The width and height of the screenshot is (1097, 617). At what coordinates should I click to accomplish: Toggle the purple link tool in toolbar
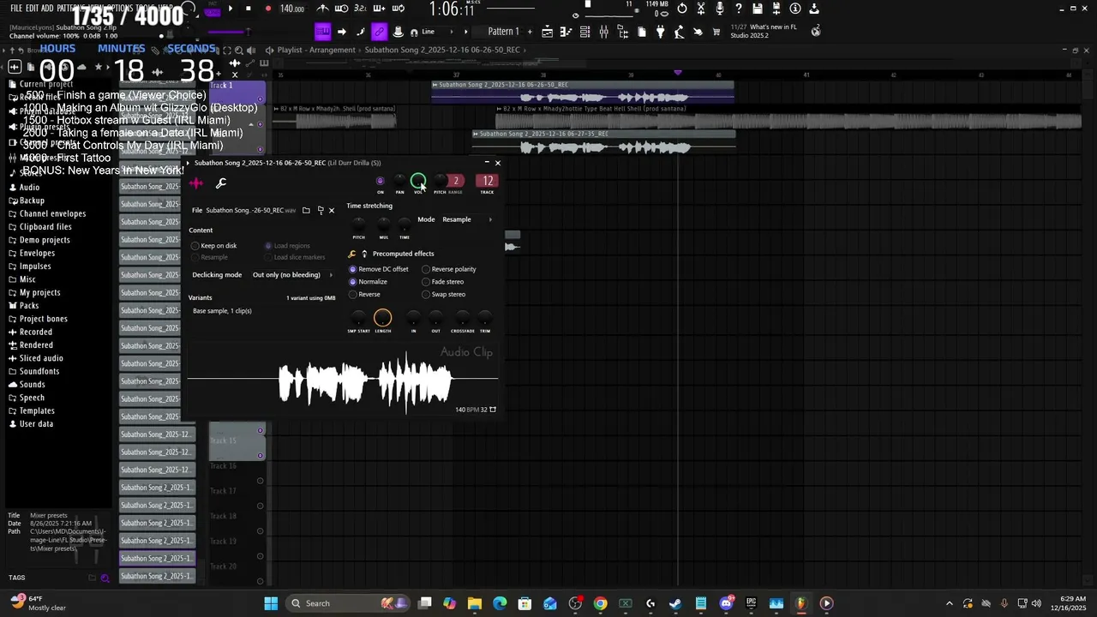click(x=379, y=32)
